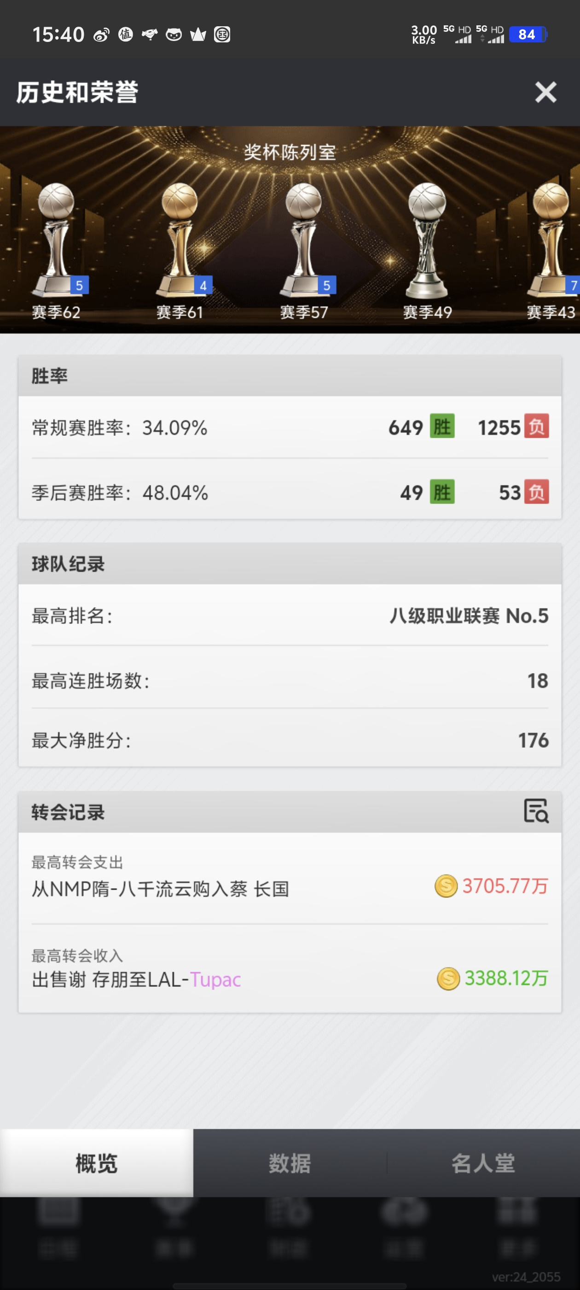
Task: Open the transfer records search icon
Action: [536, 811]
